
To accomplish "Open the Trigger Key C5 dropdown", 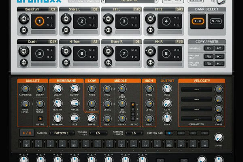I will [x=98, y=133].
